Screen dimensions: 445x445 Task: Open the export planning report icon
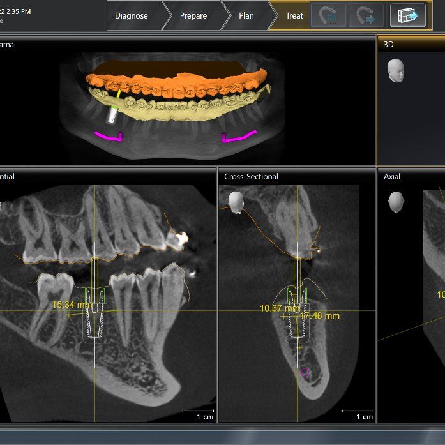(408, 15)
